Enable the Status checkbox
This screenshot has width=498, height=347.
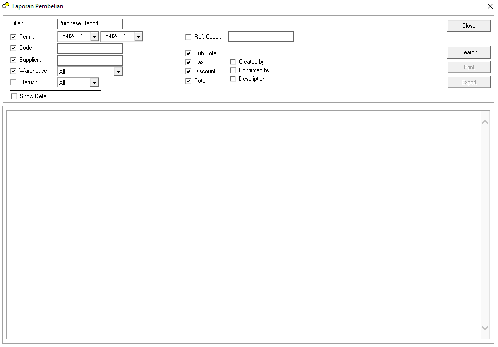[13, 83]
